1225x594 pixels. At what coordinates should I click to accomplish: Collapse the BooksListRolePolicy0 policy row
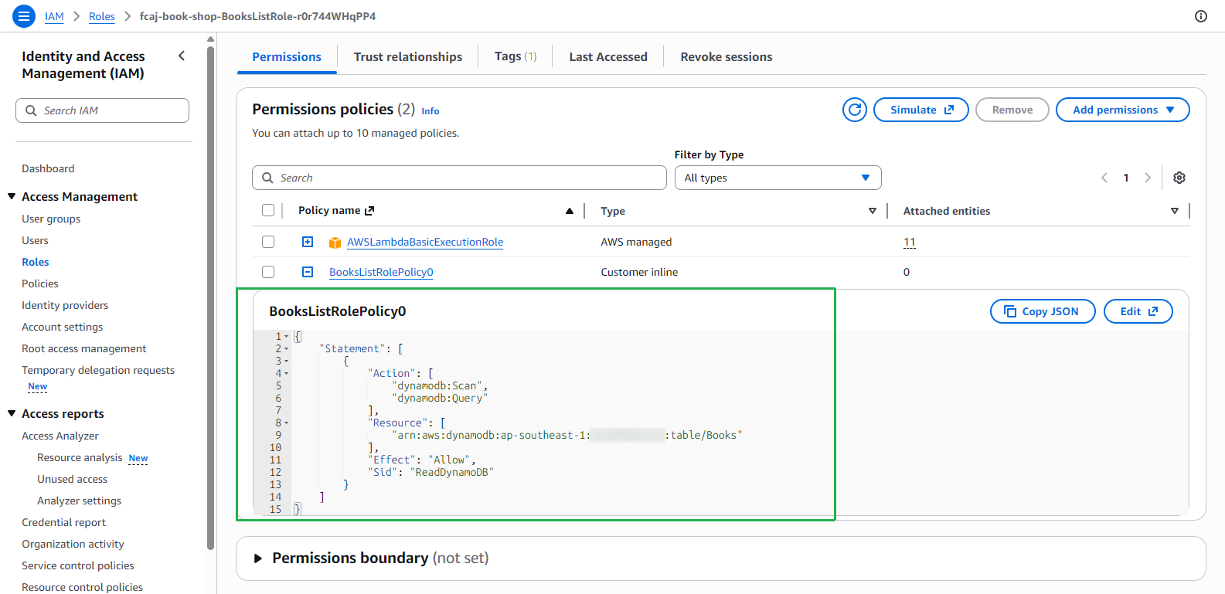[308, 272]
